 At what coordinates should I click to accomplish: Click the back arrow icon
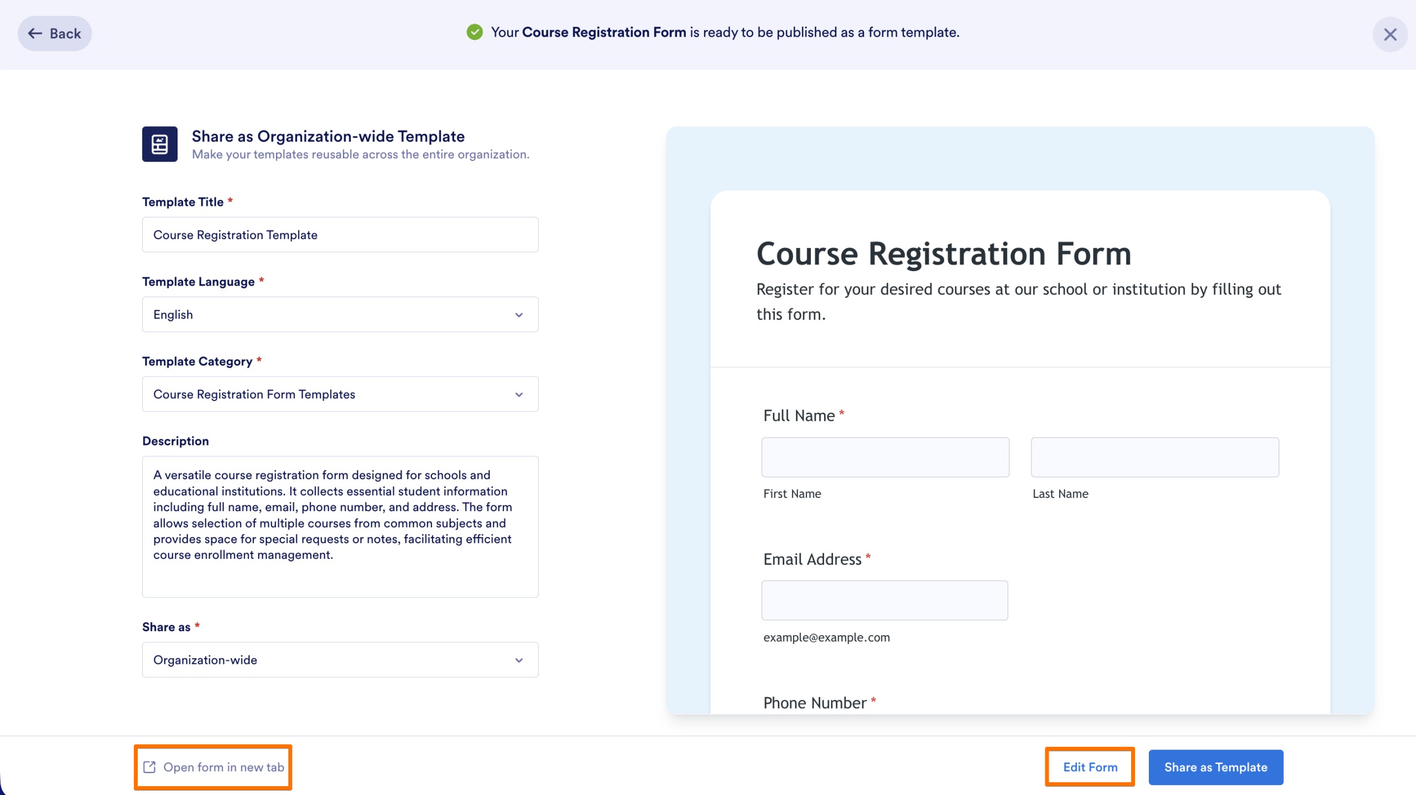point(35,33)
